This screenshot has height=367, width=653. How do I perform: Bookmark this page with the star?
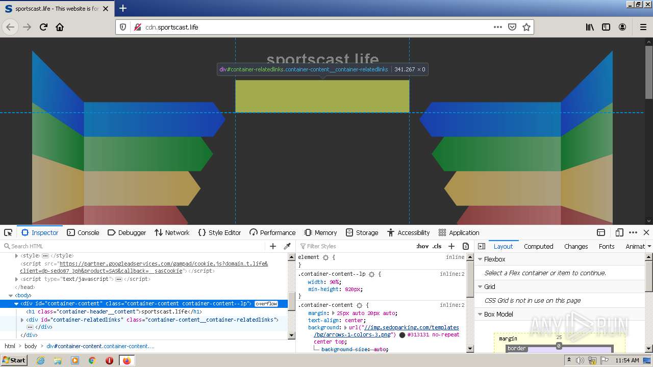[x=526, y=27]
